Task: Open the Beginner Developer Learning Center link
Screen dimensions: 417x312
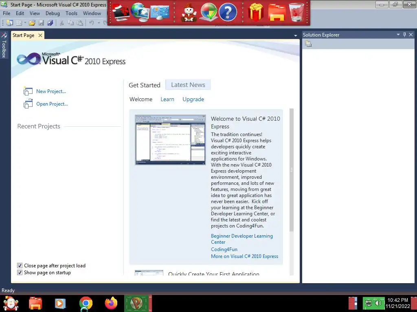Action: tap(242, 239)
